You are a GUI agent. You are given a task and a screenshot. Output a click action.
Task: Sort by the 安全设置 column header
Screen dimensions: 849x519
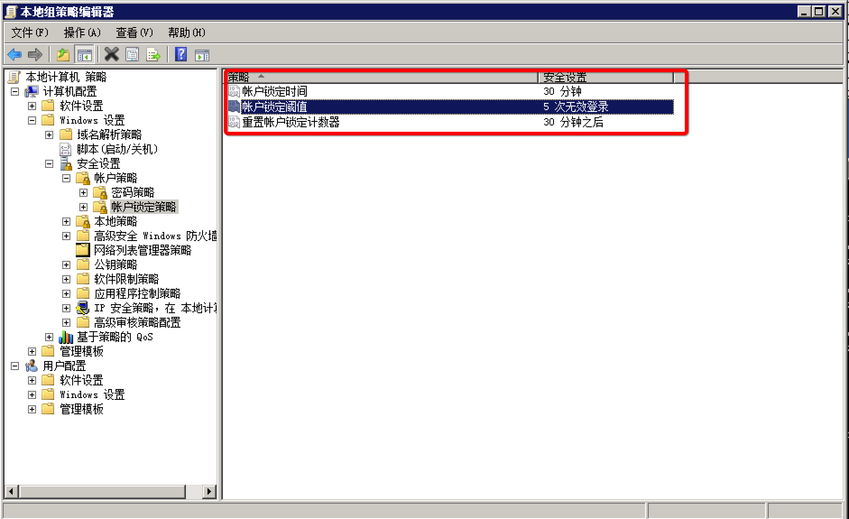[604, 78]
